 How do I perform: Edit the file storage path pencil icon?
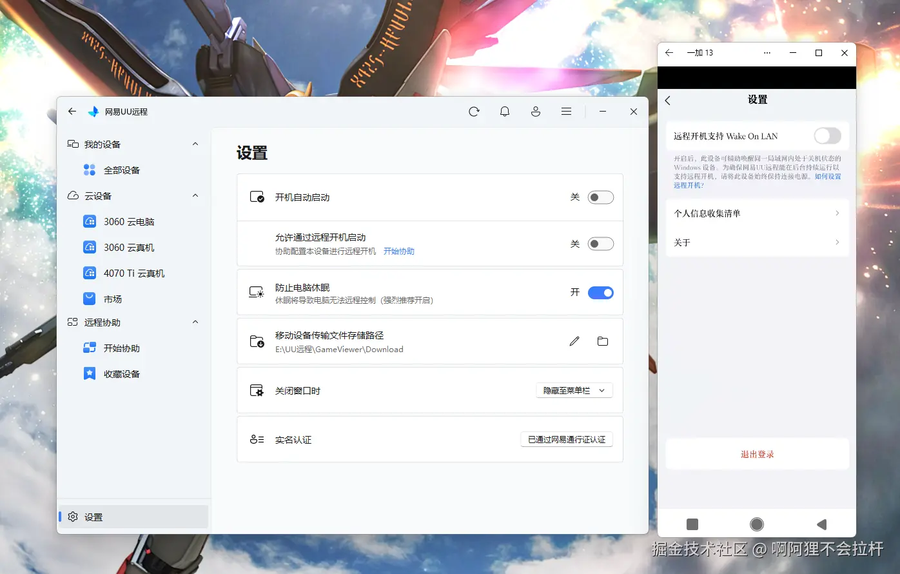point(574,341)
